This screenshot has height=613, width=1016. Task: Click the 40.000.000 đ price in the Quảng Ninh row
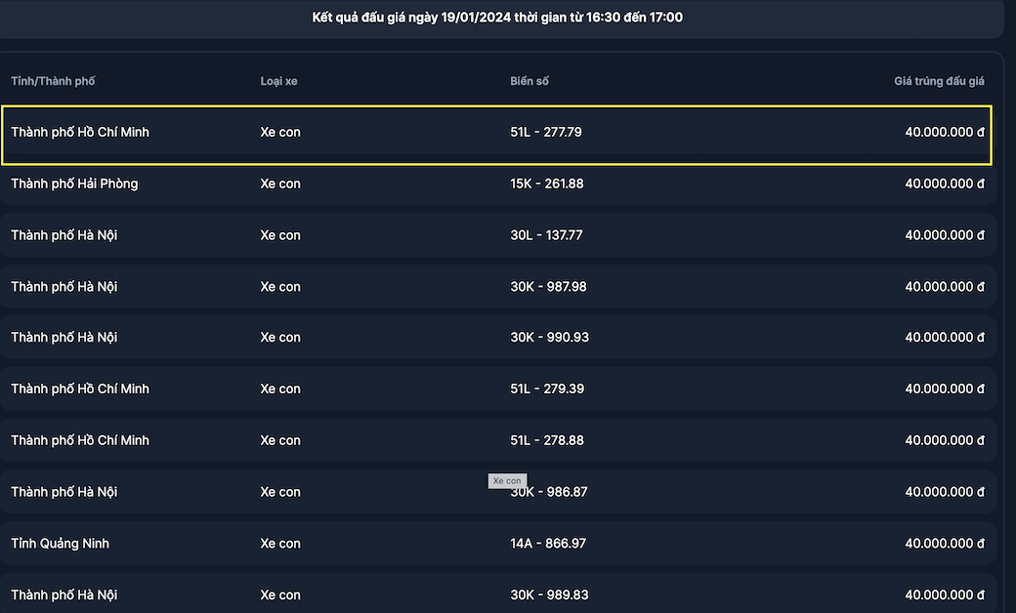[x=944, y=543]
